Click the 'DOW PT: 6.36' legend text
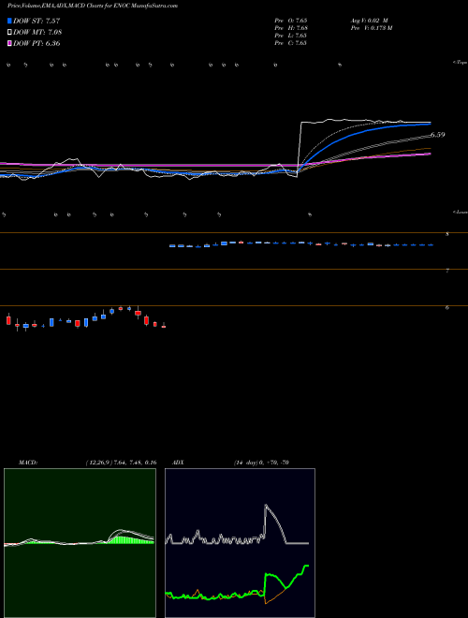 37,43
